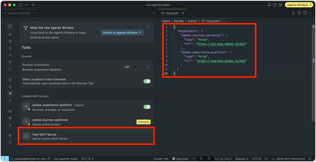
Task: Toggle the side panel layout icon
Action: [275, 5]
